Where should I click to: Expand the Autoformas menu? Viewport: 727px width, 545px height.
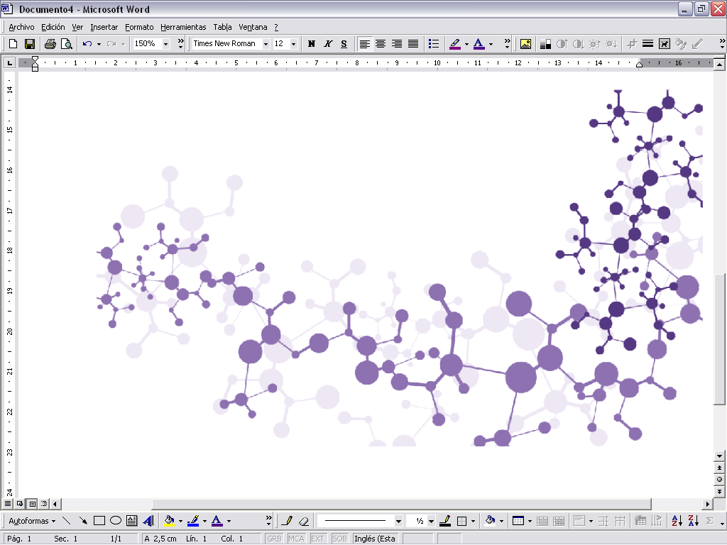[32, 521]
